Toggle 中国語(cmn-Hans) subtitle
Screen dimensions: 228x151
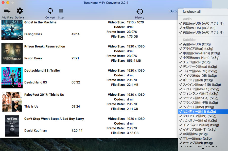[203, 53]
